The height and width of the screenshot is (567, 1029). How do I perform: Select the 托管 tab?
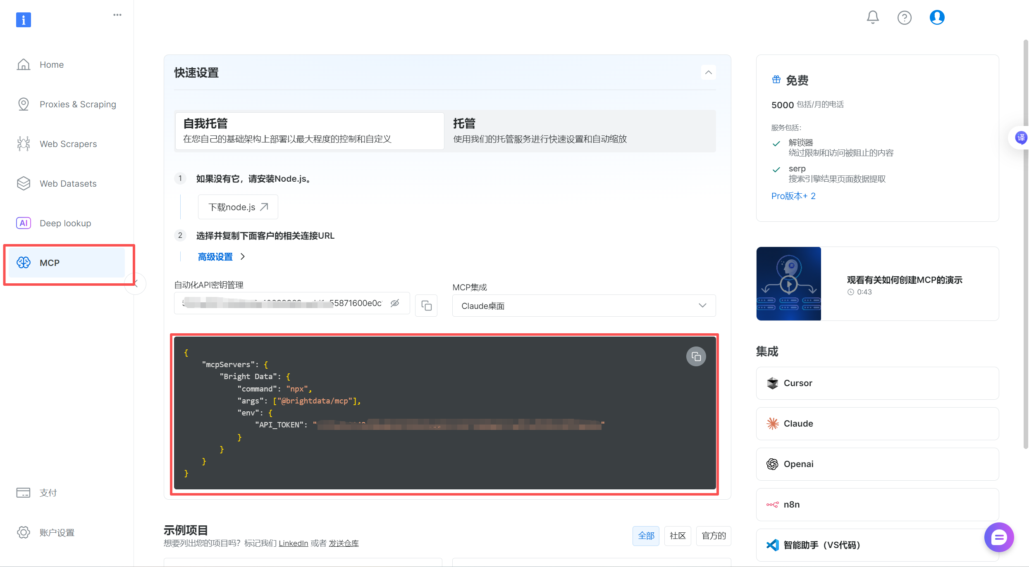[580, 131]
